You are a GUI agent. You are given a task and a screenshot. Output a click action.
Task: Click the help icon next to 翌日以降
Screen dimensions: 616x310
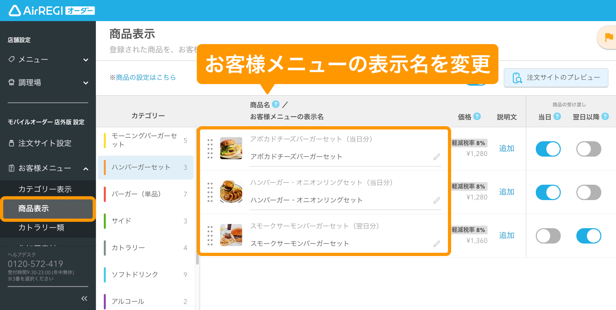[605, 116]
